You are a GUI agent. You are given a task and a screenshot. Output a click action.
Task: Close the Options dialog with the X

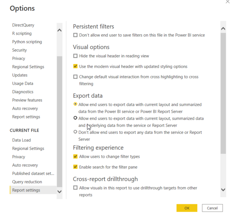pos(228,2)
